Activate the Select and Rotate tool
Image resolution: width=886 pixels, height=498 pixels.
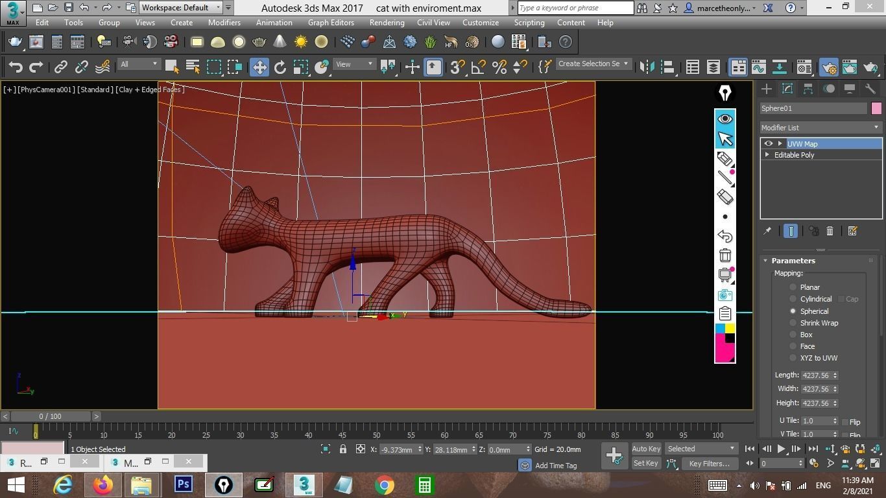[280, 67]
